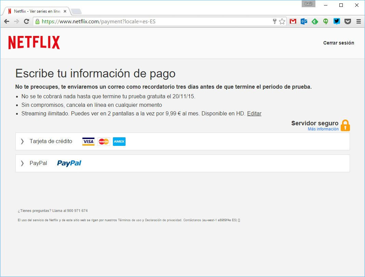This screenshot has height=277, width=365.
Task: Click the 20/11/15 free trial bullet text
Action: click(x=108, y=96)
